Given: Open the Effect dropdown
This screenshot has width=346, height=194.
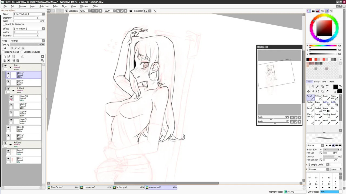Looking at the screenshot, I should coord(29,29).
